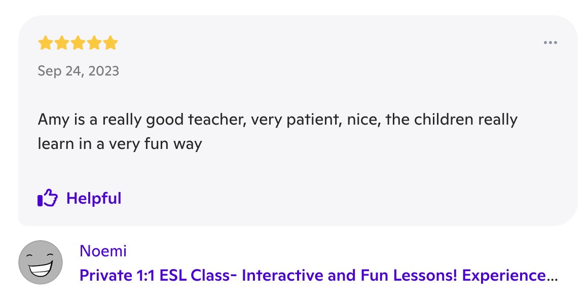
Task: Select the third star in the rating
Action: pyautogui.click(x=78, y=43)
